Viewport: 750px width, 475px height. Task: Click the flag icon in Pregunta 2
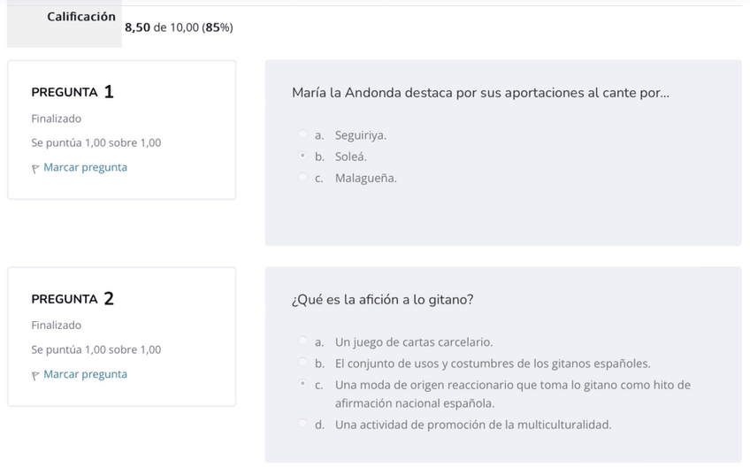(x=36, y=375)
